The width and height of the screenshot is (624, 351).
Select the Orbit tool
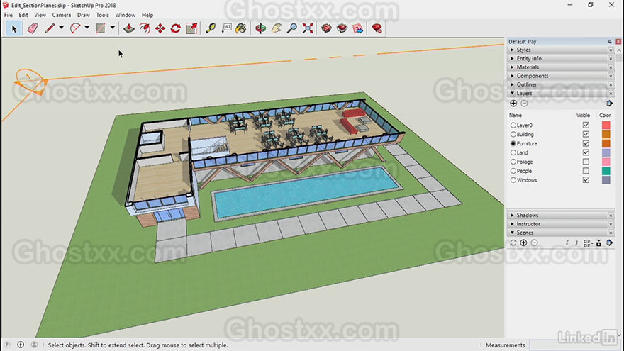pos(261,28)
